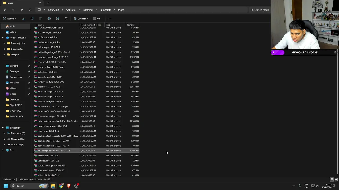Click .minecraft in the address breadcrumb
The image size is (339, 190).
pyautogui.click(x=105, y=10)
